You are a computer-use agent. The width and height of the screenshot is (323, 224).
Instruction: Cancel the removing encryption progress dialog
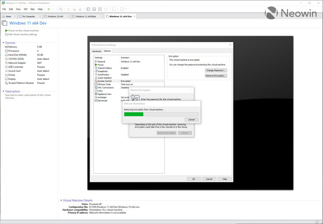[x=191, y=120]
